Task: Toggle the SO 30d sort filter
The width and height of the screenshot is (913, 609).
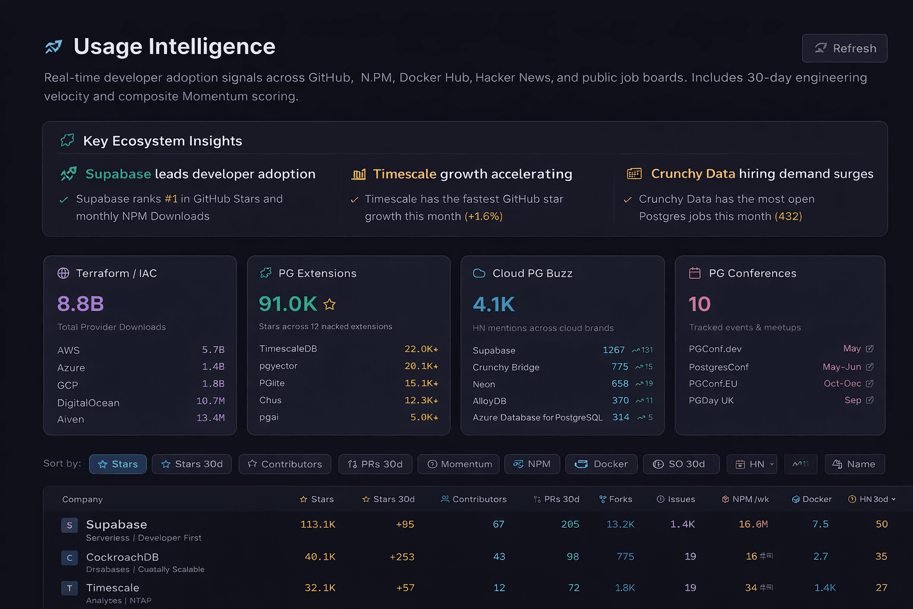Action: [681, 464]
